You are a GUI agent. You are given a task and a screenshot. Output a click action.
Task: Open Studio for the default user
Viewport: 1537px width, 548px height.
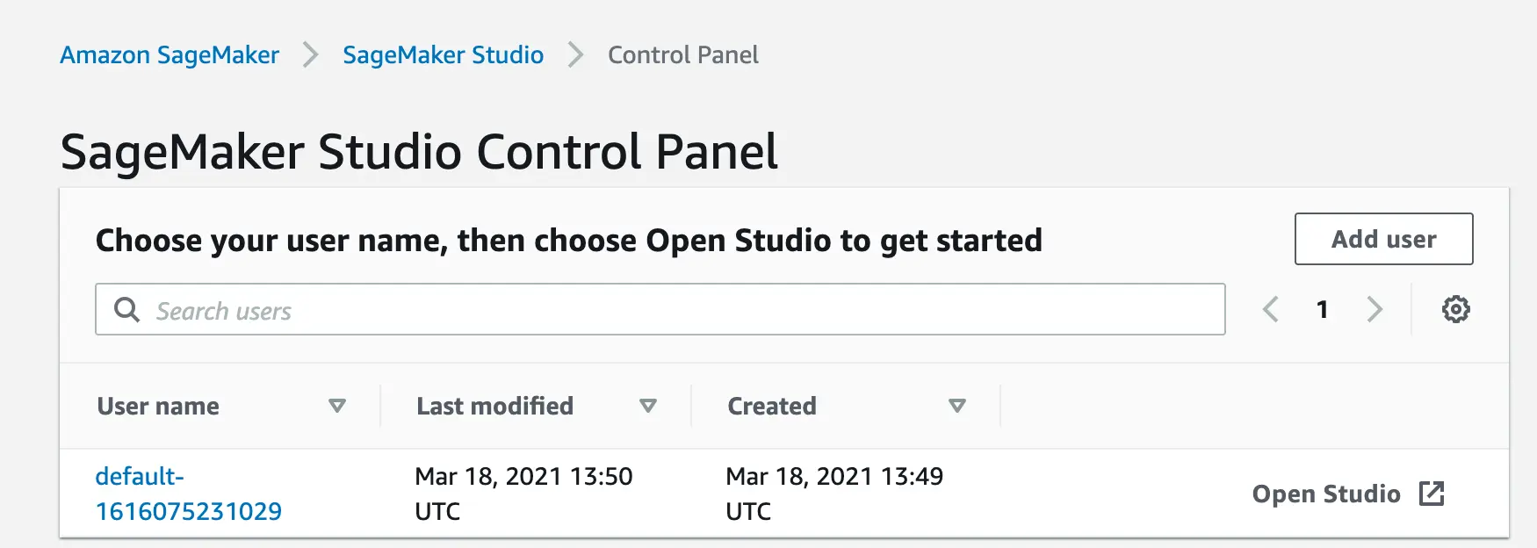(x=1326, y=494)
